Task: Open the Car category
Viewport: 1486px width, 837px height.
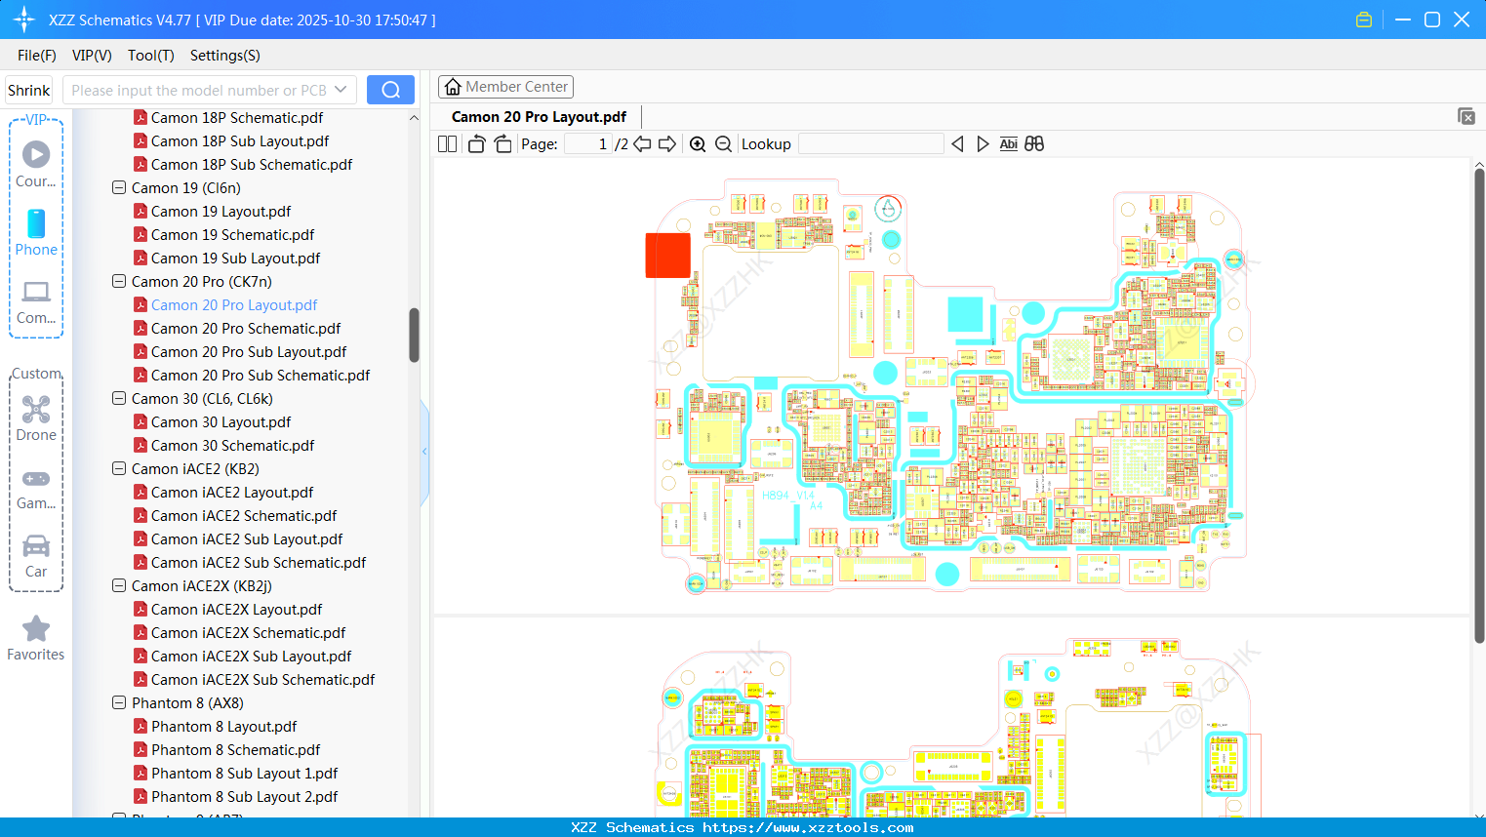Action: tap(36, 556)
